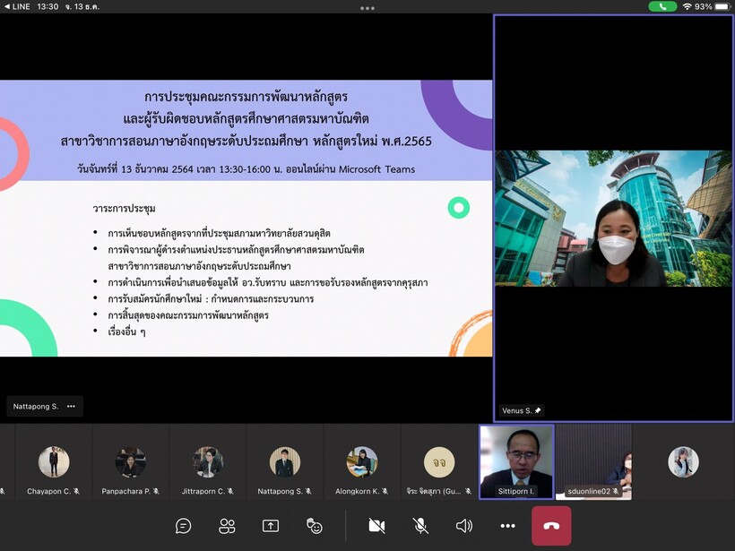Viewport: 735px width, 551px height.
Task: Open options menu next to Nattapong S.
Action: coord(71,406)
